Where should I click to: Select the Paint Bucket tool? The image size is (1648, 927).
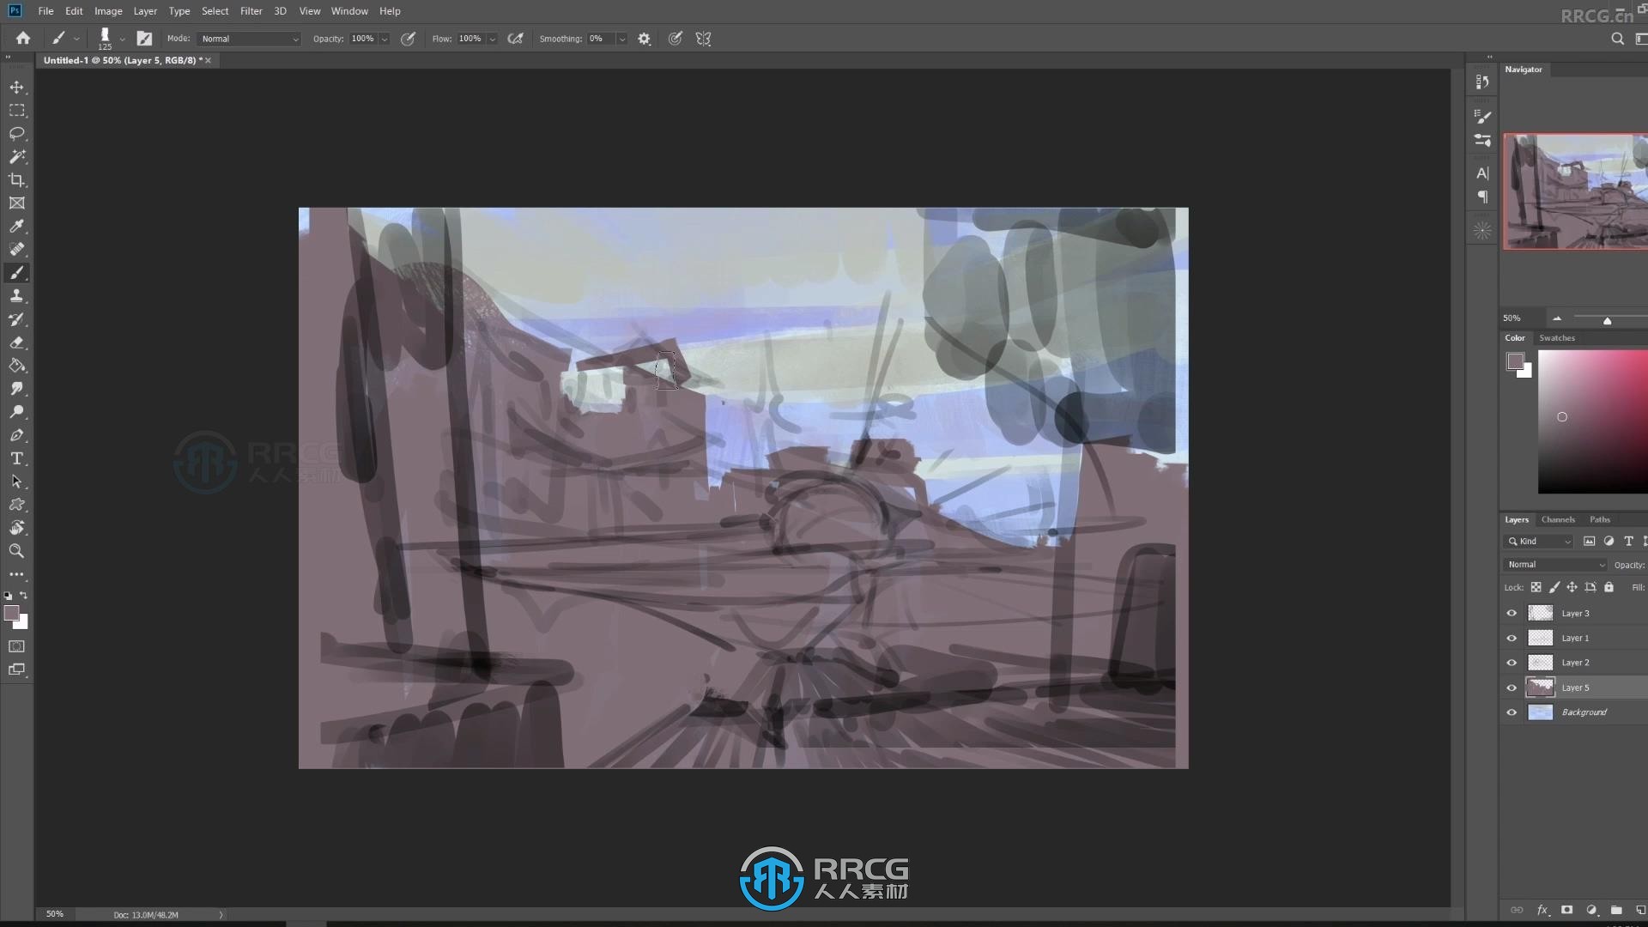click(16, 366)
